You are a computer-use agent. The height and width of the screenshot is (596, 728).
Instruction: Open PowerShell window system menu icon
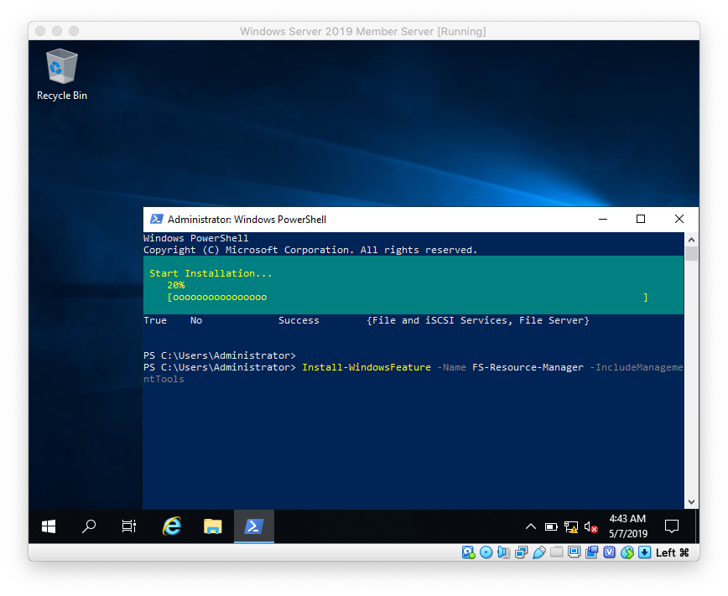tap(157, 219)
